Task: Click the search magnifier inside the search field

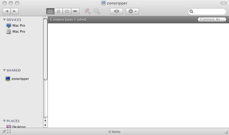Action: 191,11
